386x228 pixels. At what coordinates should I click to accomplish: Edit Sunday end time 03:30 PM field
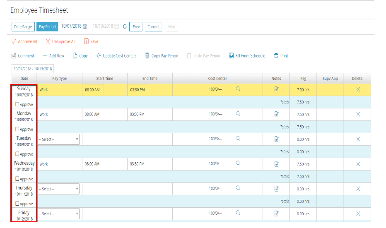pyautogui.click(x=139, y=90)
